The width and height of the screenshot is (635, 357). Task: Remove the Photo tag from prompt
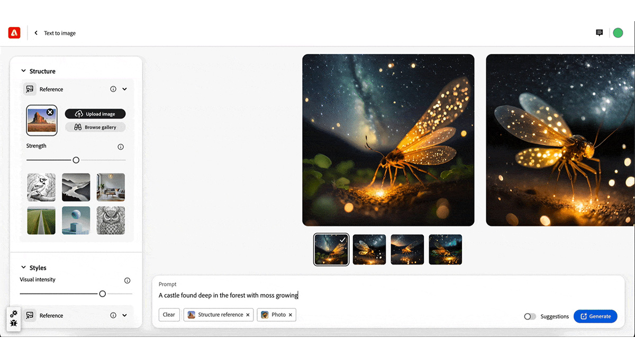pyautogui.click(x=290, y=315)
